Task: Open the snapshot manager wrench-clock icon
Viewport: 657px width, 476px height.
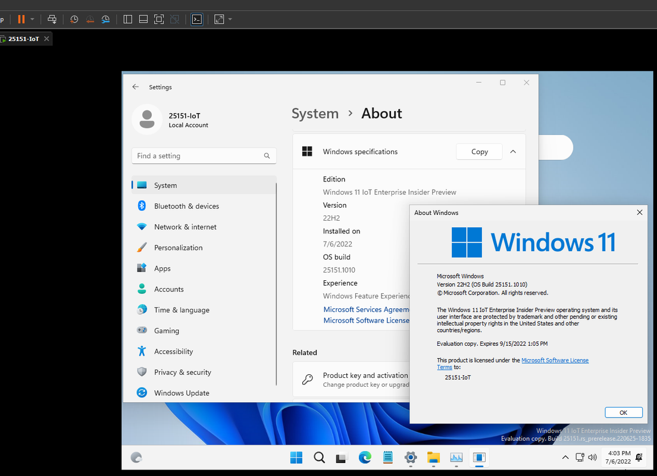Action: click(x=105, y=19)
